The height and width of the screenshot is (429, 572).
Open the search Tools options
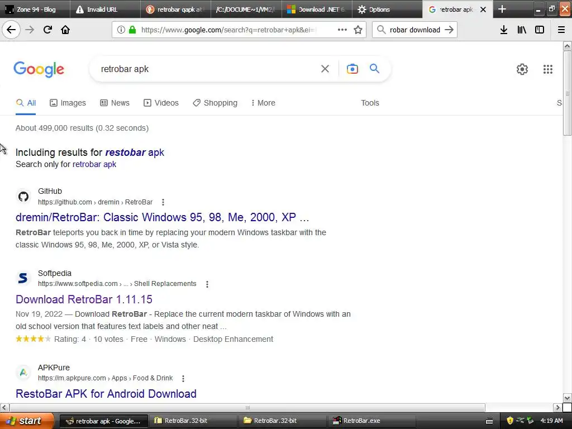pos(370,103)
